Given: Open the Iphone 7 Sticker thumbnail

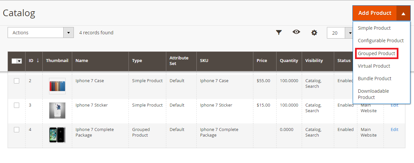Looking at the screenshot, I should click(x=57, y=111).
